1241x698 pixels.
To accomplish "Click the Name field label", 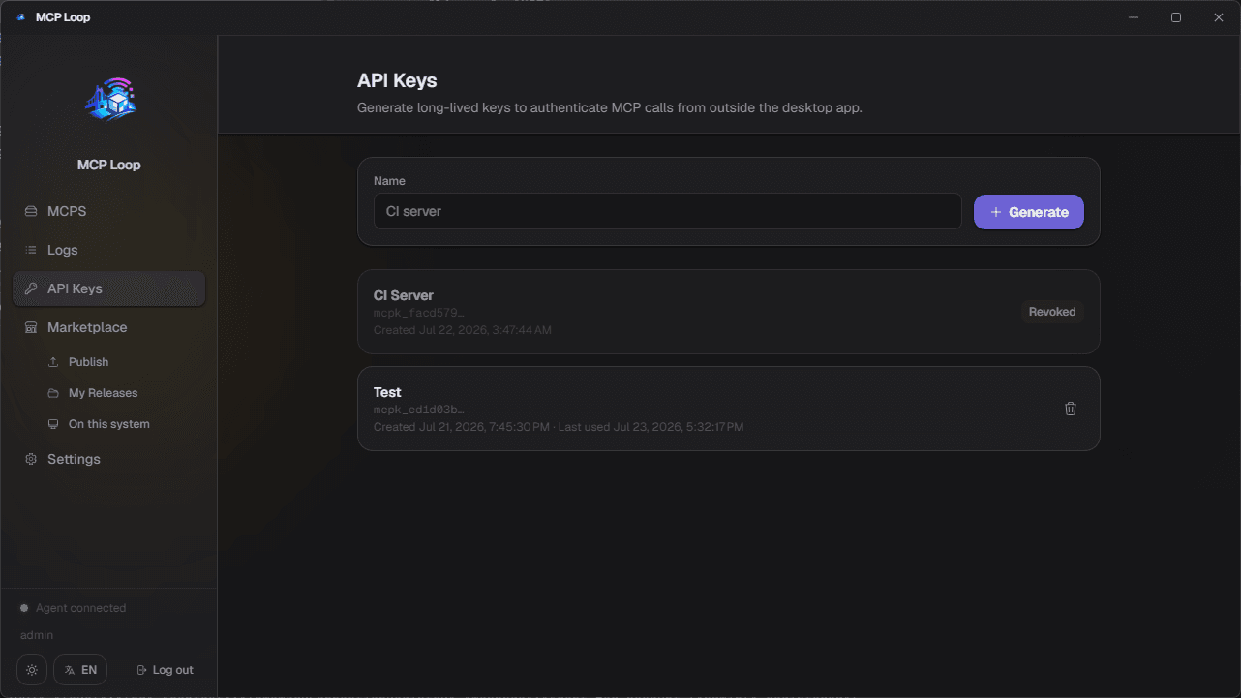I will (389, 181).
